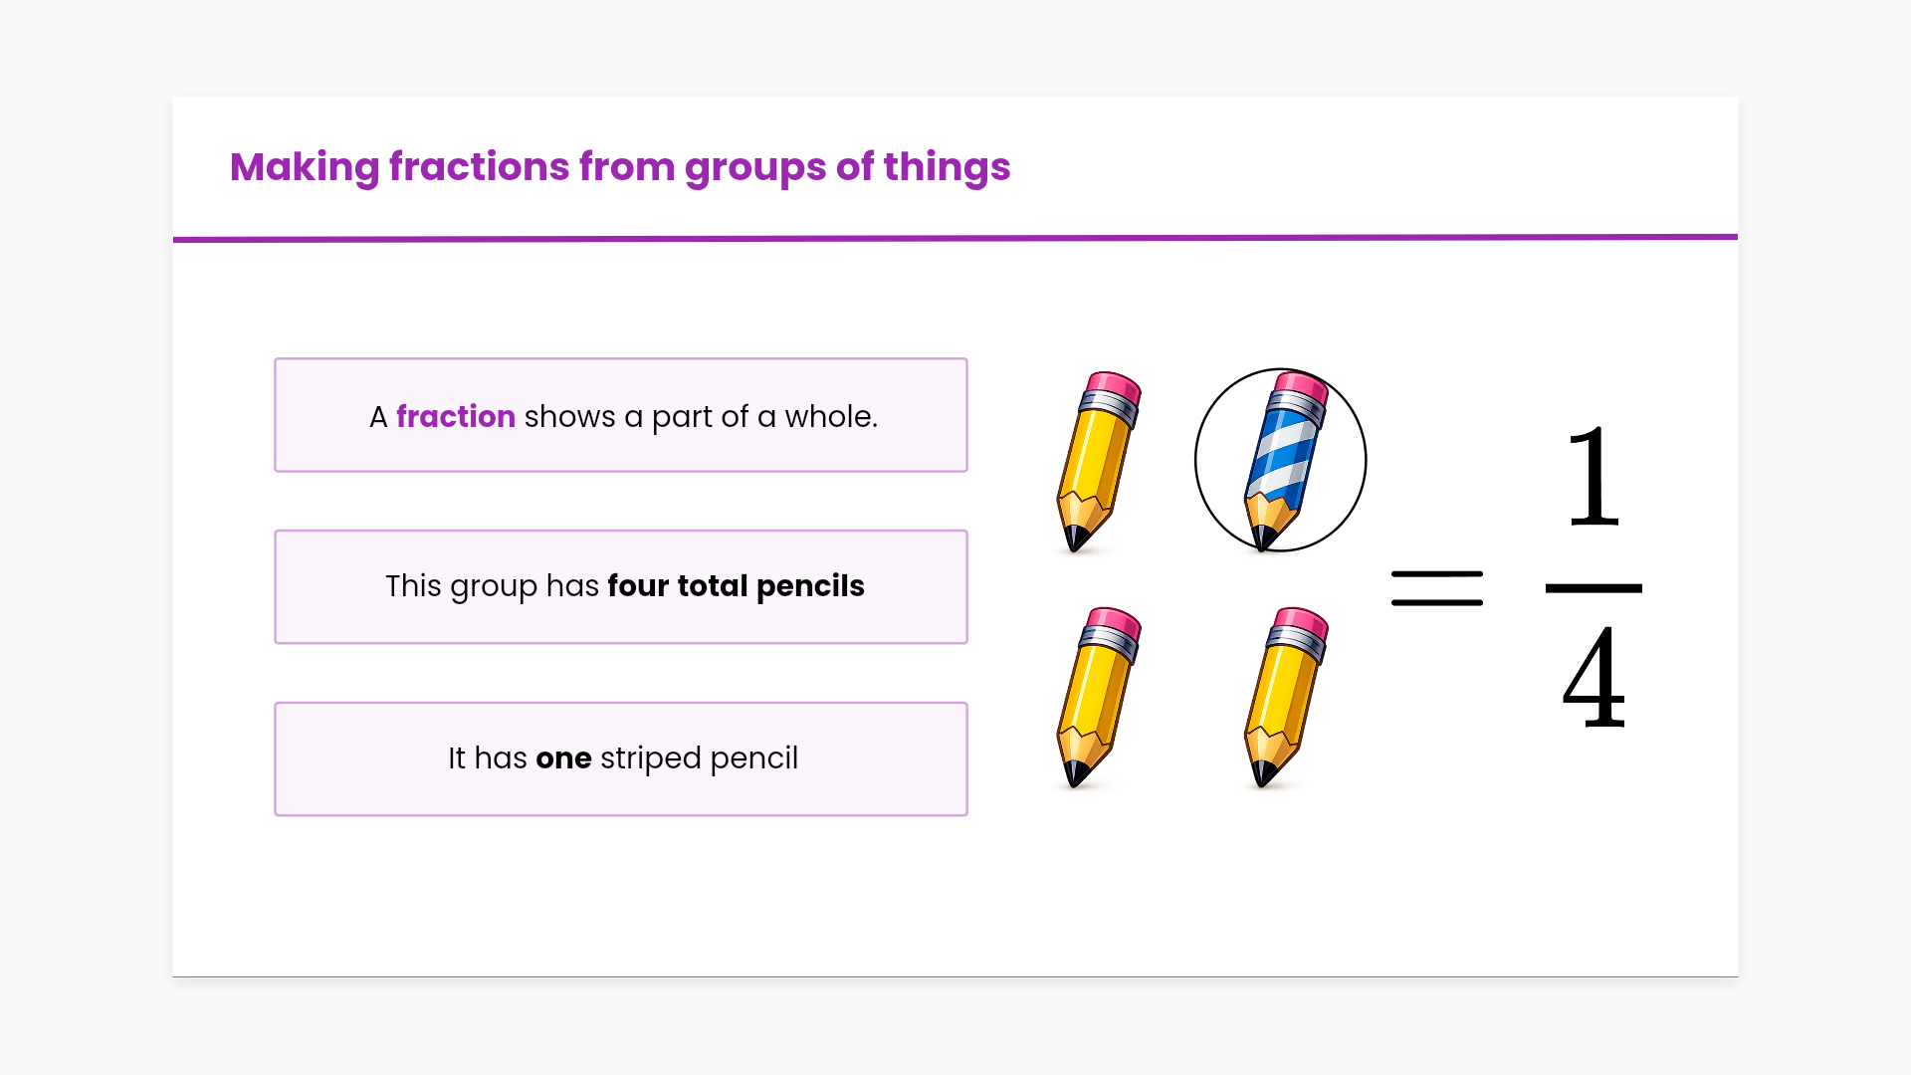Screen dimensions: 1911x1075
Task: Select the blue striped pencil
Action: (1283, 461)
